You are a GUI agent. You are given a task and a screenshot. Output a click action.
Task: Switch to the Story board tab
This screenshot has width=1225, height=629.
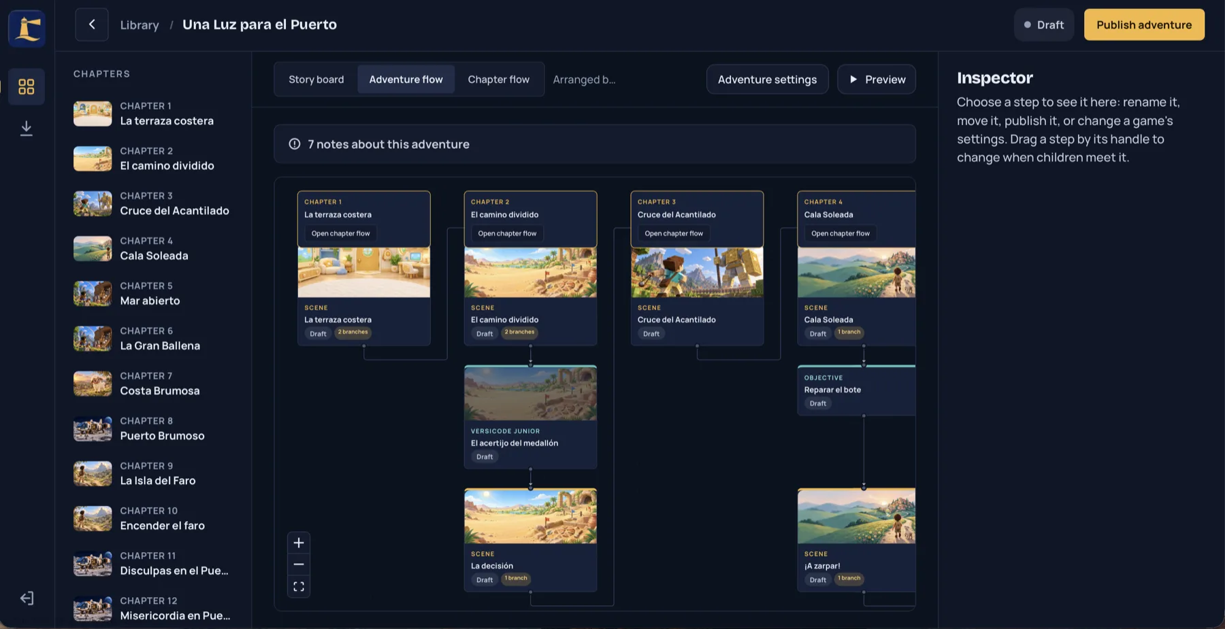[316, 80]
